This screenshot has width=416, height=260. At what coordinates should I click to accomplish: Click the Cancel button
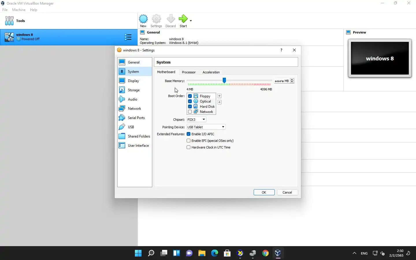click(x=287, y=192)
